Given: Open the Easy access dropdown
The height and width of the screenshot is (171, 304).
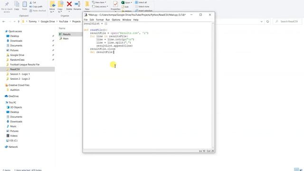Looking at the screenshot, I should 100,7.
